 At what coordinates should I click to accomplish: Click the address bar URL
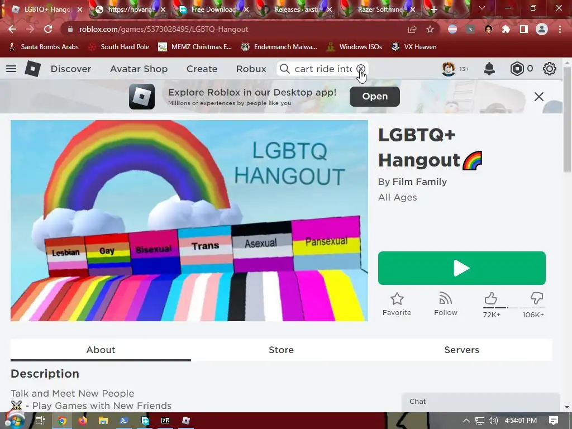click(x=164, y=29)
